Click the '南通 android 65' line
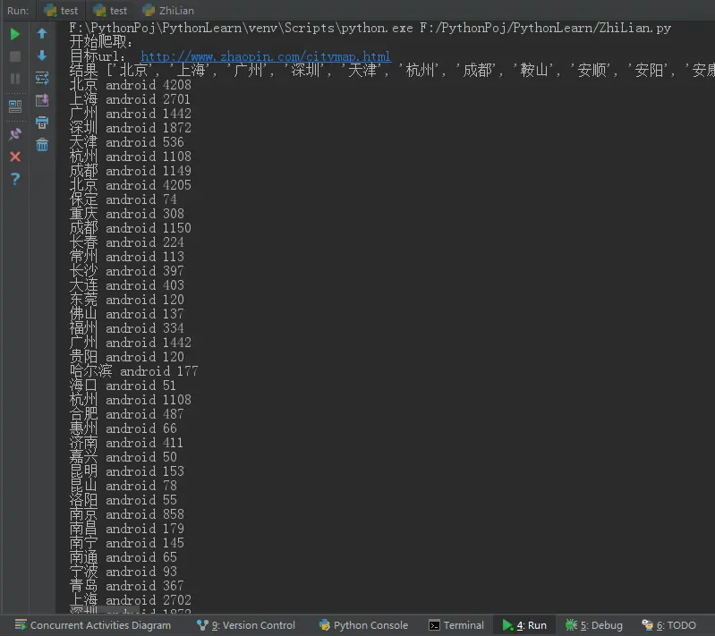The image size is (715, 636). click(x=123, y=557)
